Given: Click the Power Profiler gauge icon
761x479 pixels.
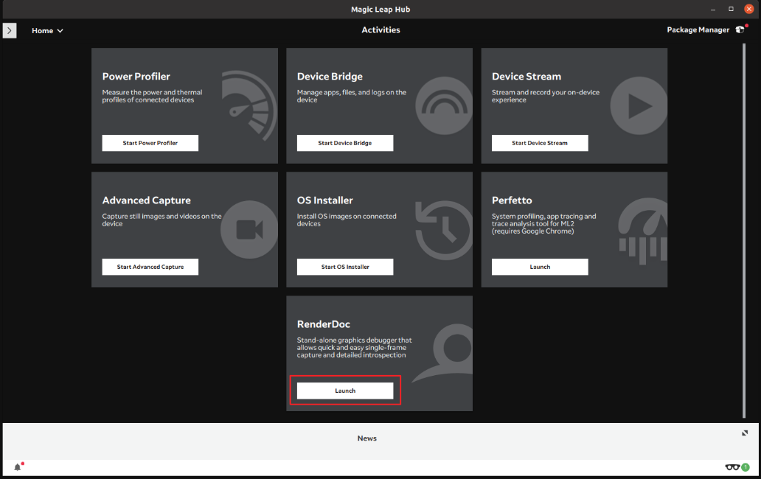Looking at the screenshot, I should (x=250, y=105).
